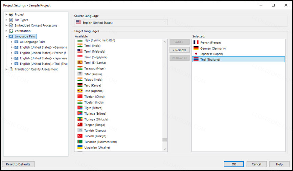Viewport: 293px width, 171px height.
Task: Click the Turkish (Türkiye) flag icon
Action: tap(80, 136)
